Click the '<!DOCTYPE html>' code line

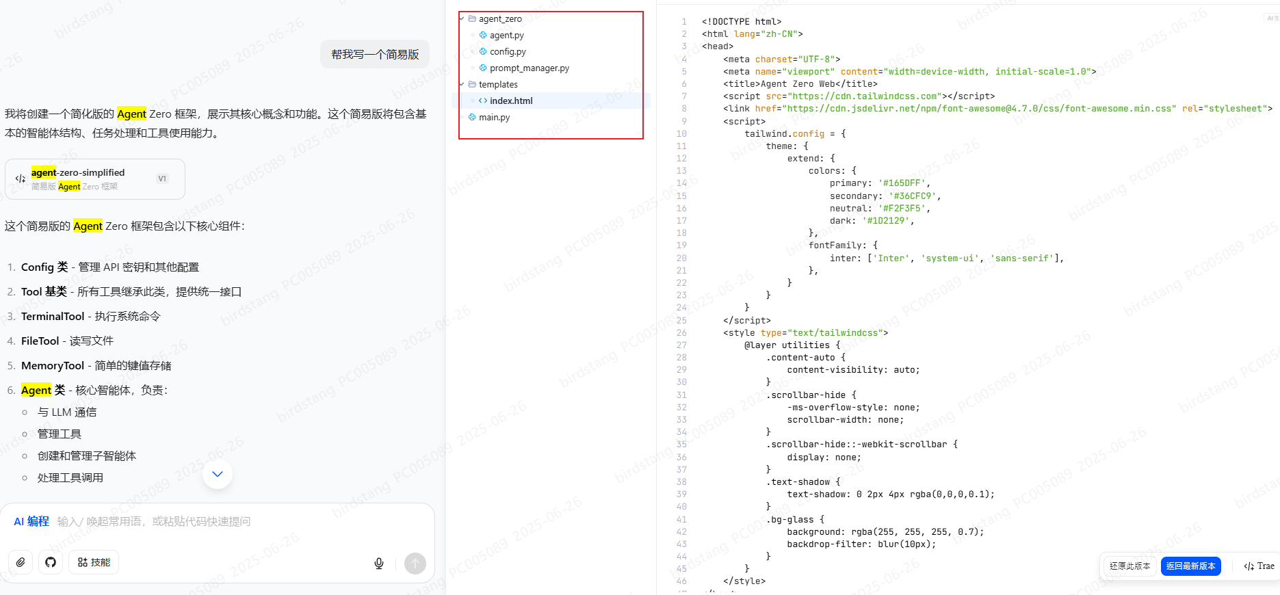(x=742, y=22)
